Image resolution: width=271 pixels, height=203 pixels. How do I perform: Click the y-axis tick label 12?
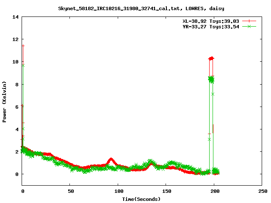tap(15, 39)
